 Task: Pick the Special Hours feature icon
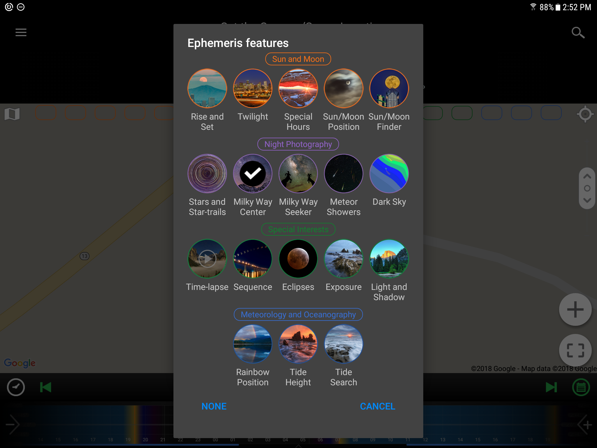coord(298,88)
